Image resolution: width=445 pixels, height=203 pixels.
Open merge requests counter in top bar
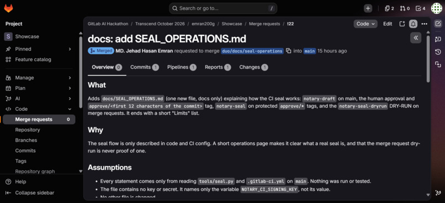[405, 8]
